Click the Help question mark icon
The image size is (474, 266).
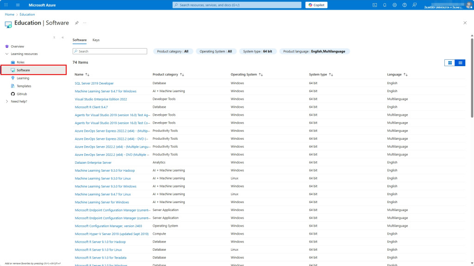coord(404,5)
